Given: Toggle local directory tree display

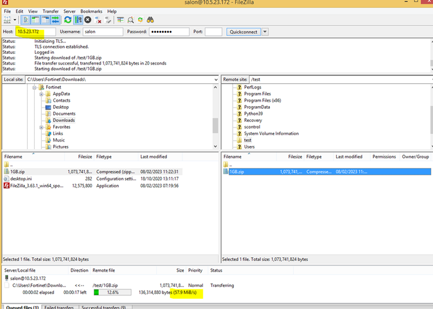Looking at the screenshot, I should coord(35,20).
